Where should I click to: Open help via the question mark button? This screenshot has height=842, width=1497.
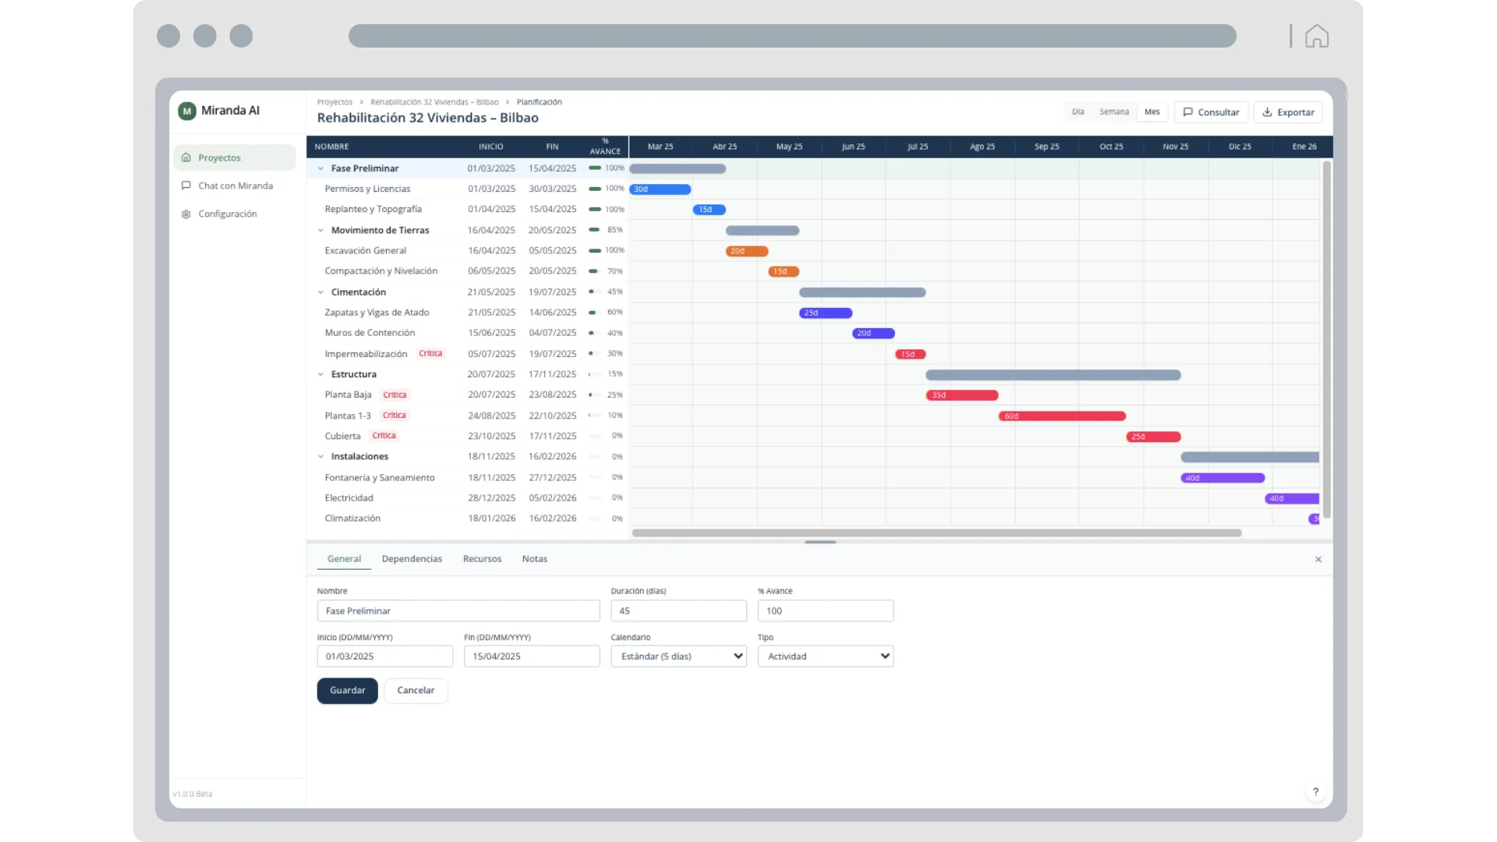[1315, 791]
